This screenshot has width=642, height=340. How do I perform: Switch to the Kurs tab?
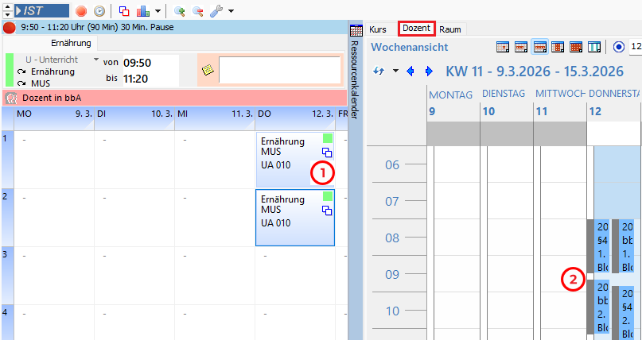click(x=378, y=29)
